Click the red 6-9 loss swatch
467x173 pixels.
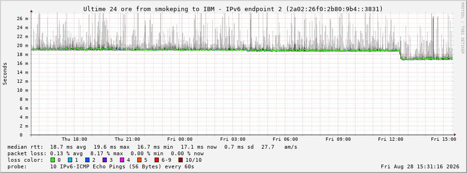[x=156, y=160]
